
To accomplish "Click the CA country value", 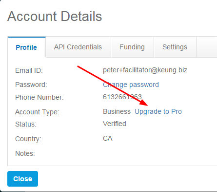I will click(108, 138).
